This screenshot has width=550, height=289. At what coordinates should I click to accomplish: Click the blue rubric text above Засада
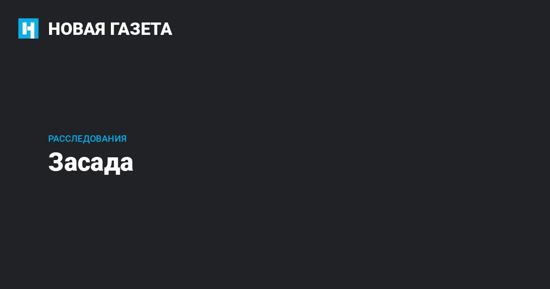(87, 139)
